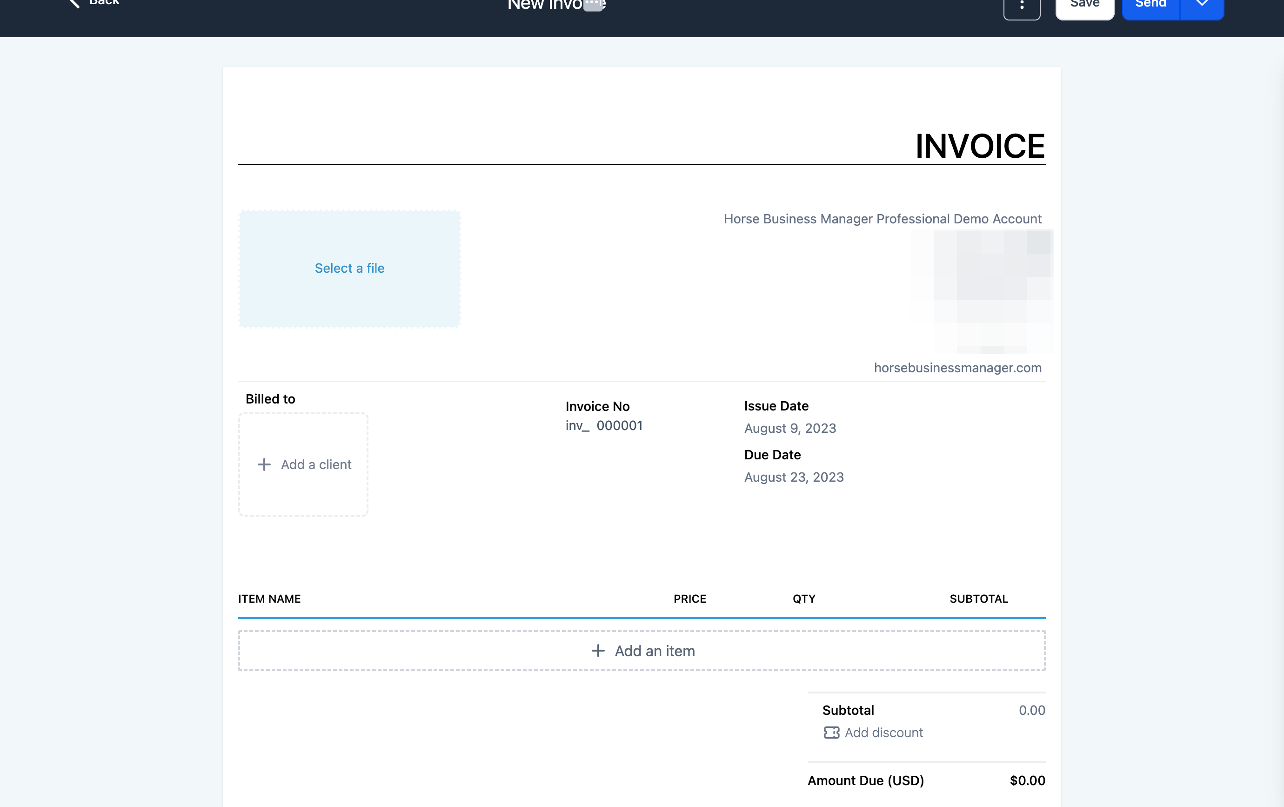Send the invoice
Viewport: 1284px width, 807px height.
(1150, 5)
